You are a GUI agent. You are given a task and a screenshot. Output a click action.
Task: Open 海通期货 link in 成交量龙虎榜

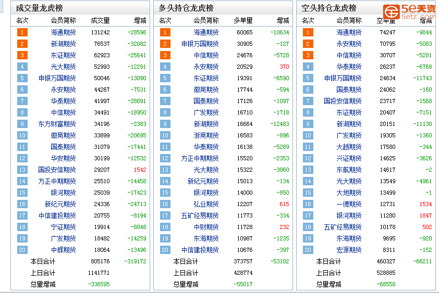(63, 32)
